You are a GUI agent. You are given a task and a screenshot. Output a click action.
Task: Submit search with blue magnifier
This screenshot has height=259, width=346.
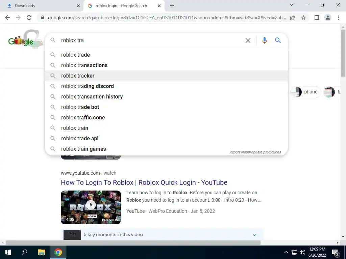tap(278, 40)
